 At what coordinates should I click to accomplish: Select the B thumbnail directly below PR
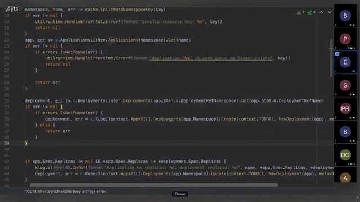(345, 132)
